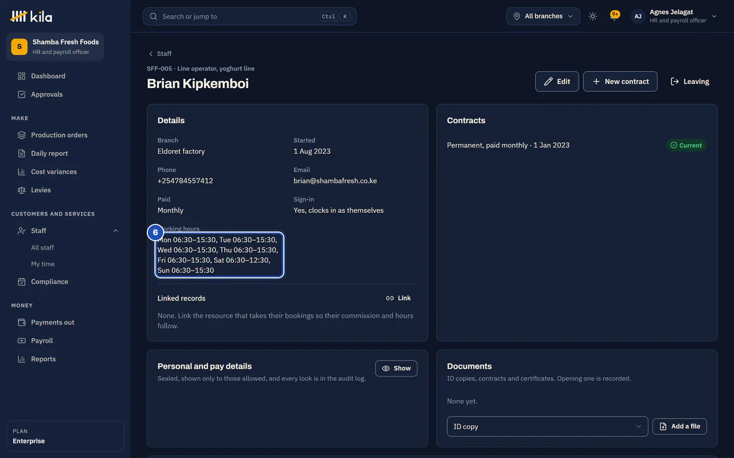
Task: Toggle light theme sun icon
Action: [592, 16]
